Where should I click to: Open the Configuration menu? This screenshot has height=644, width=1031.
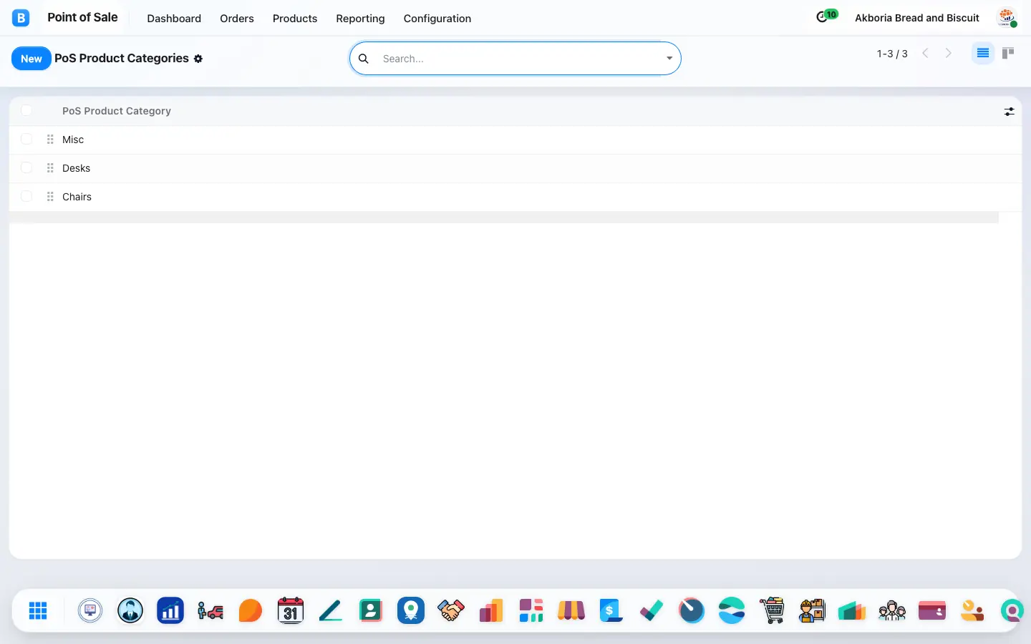(437, 19)
